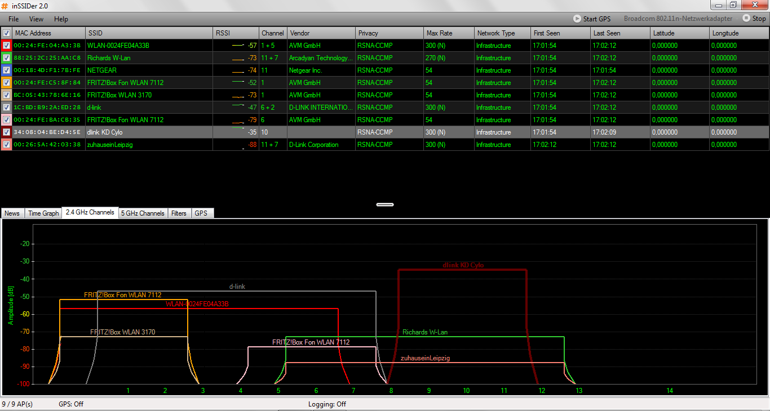Viewport: 770px width, 411px height.
Task: Click the inSSIDer app icon in title bar
Action: click(x=5, y=6)
